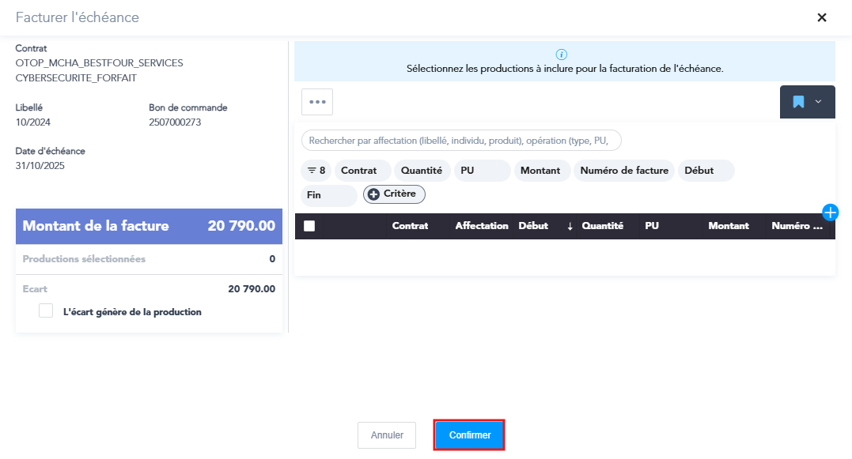Viewport: 852px width, 459px height.
Task: Click the plus icon on Critère chip
Action: 373,194
